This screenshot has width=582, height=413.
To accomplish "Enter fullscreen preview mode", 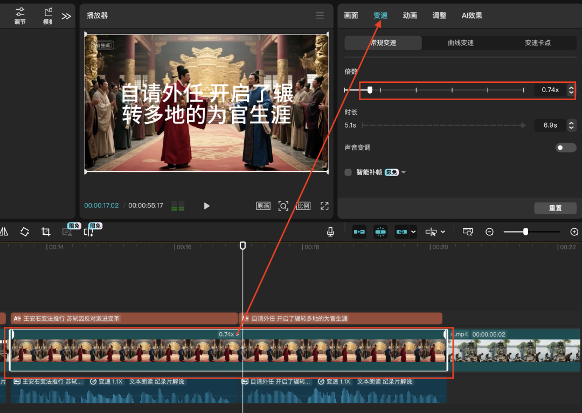I will click(x=324, y=206).
